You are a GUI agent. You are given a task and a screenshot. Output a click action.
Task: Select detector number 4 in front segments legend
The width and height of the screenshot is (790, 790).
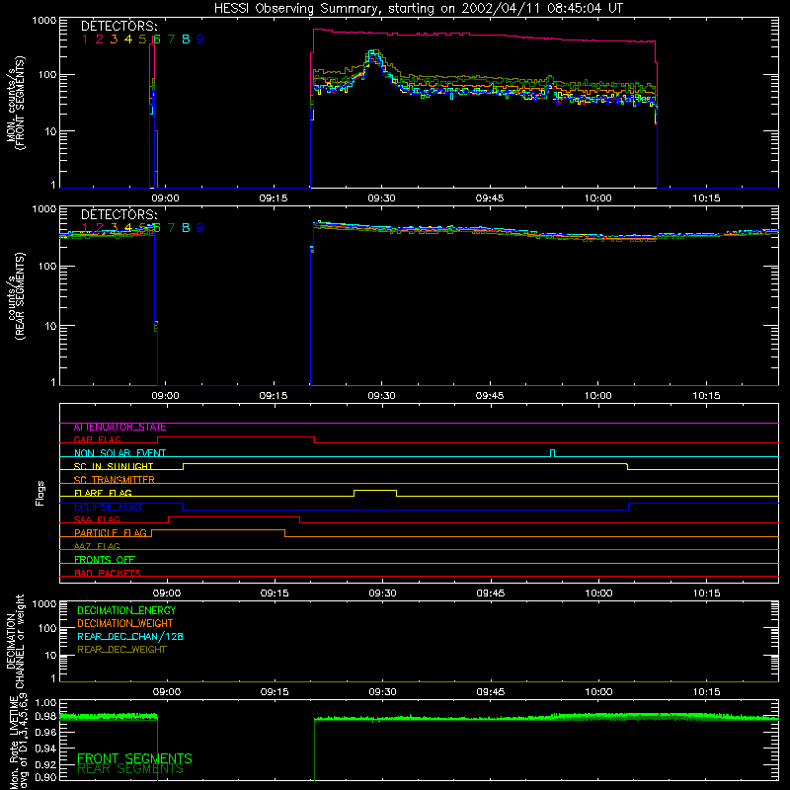pos(128,39)
